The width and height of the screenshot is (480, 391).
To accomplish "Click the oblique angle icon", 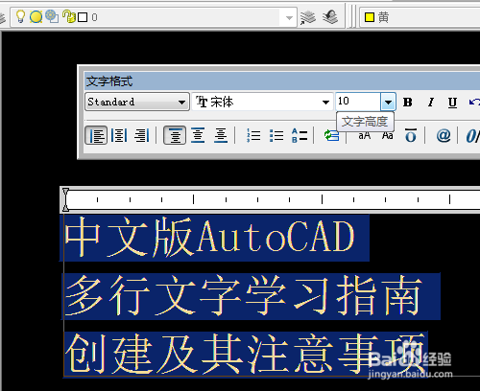I will point(472,136).
